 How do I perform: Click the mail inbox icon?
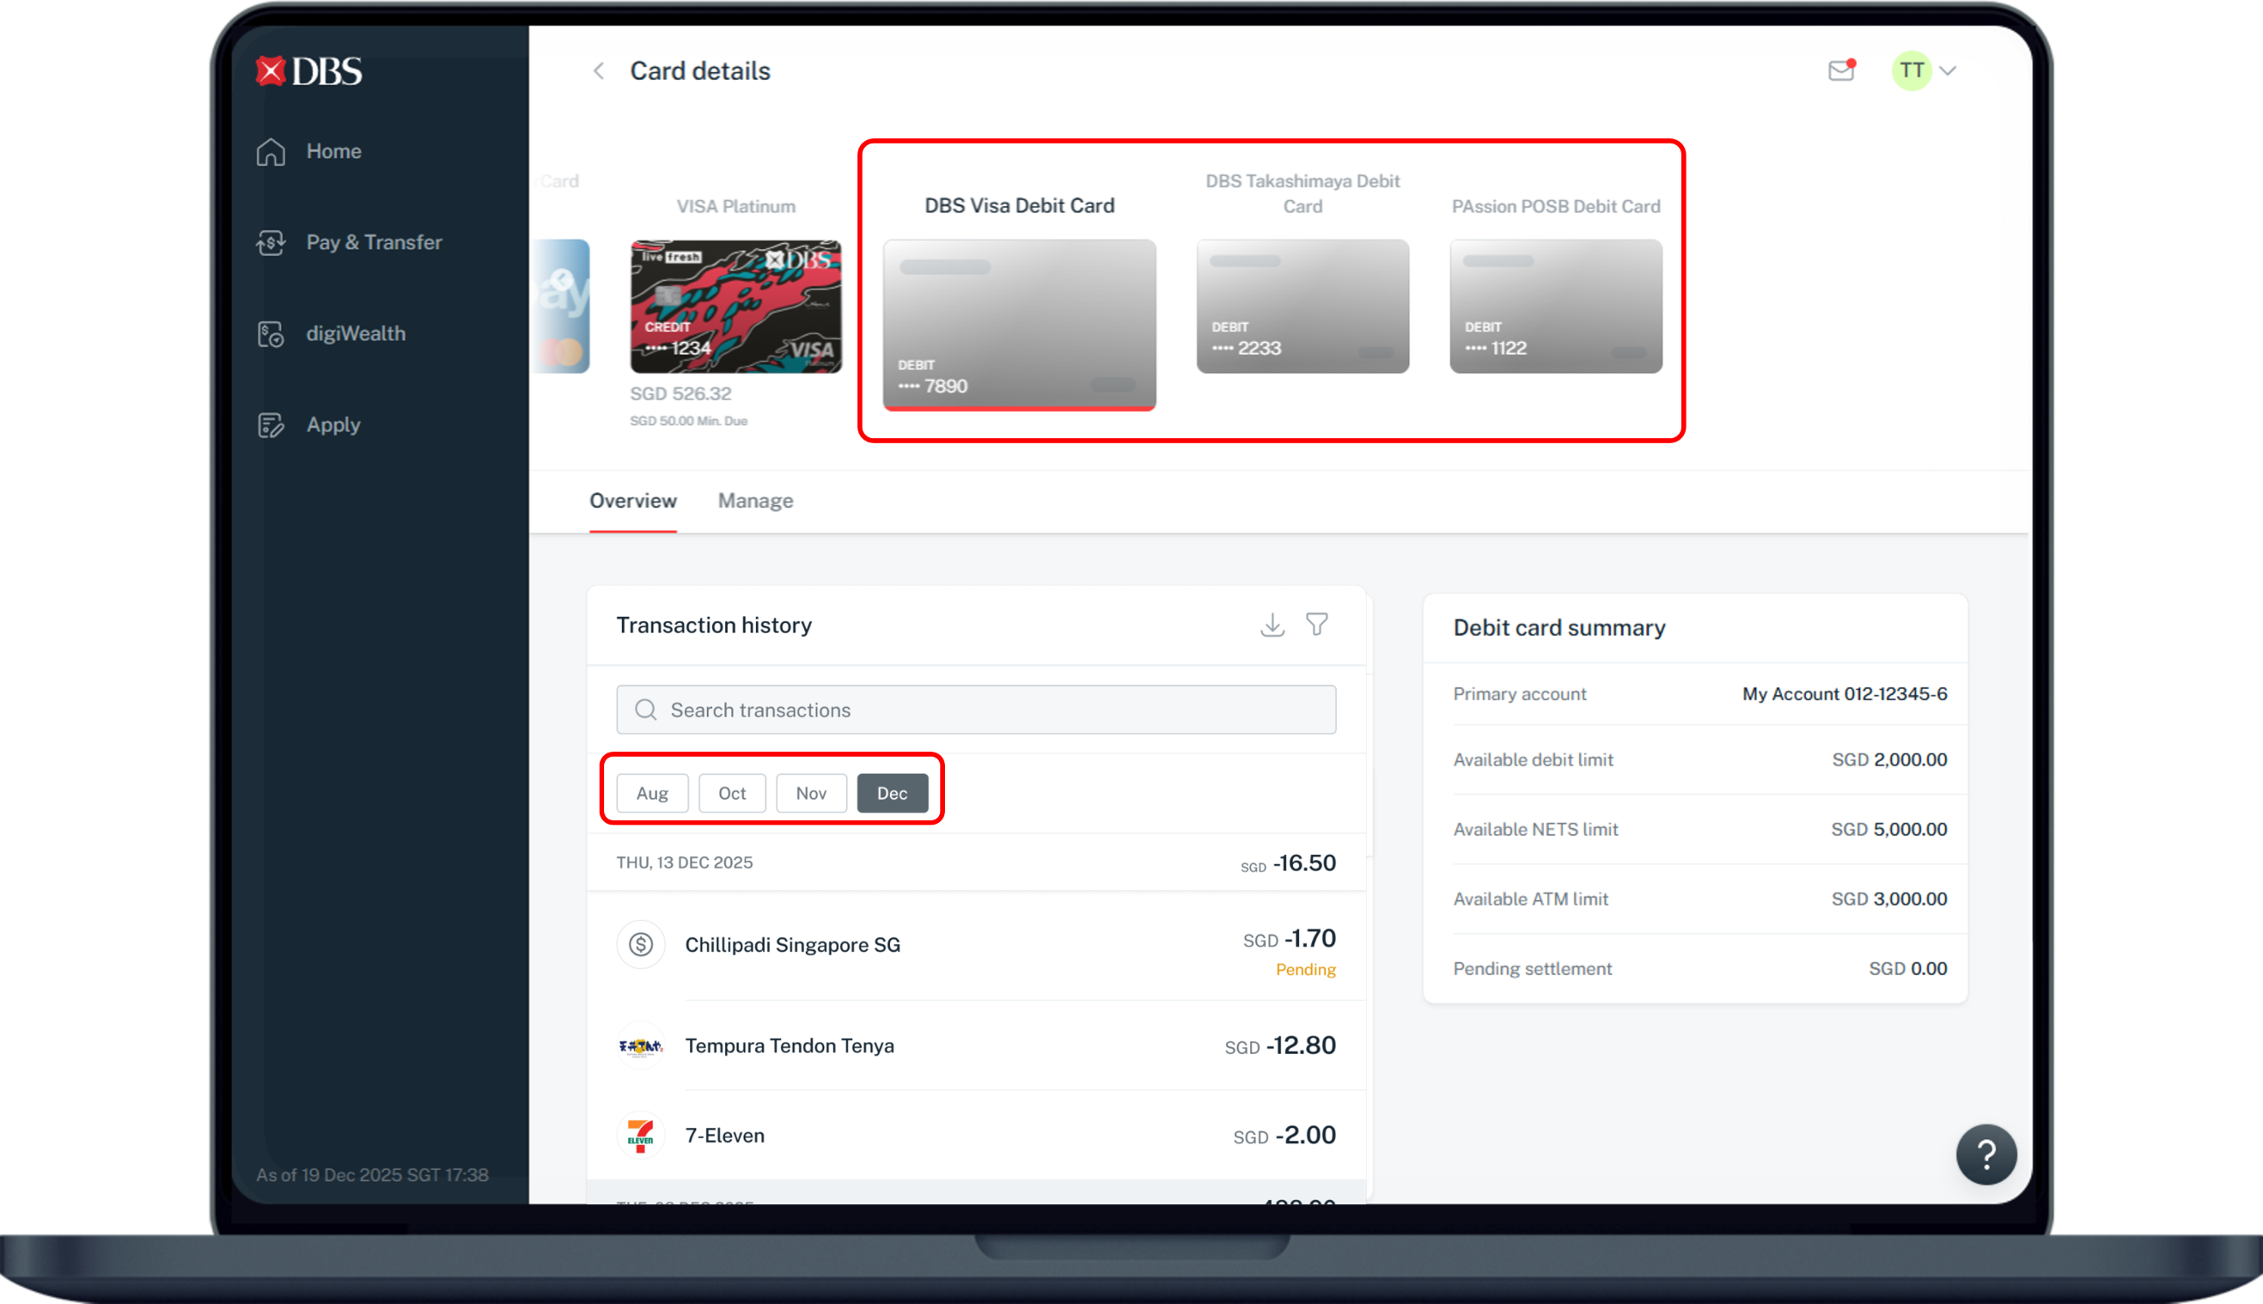1840,70
